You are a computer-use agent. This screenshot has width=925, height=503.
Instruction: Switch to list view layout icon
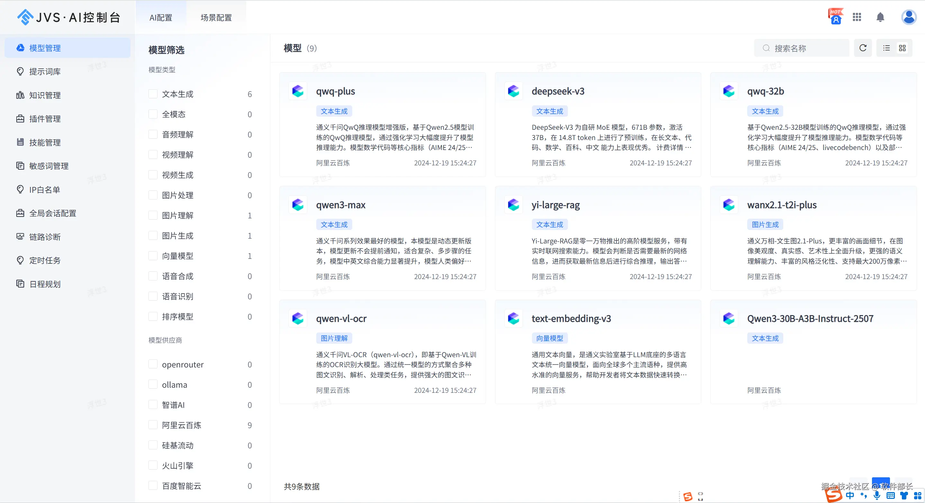tap(886, 48)
